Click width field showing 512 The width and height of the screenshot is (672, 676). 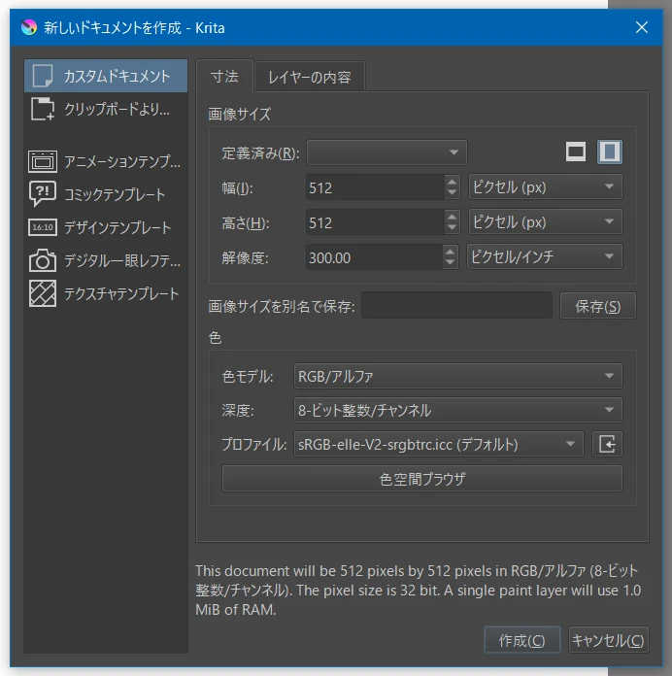click(375, 187)
